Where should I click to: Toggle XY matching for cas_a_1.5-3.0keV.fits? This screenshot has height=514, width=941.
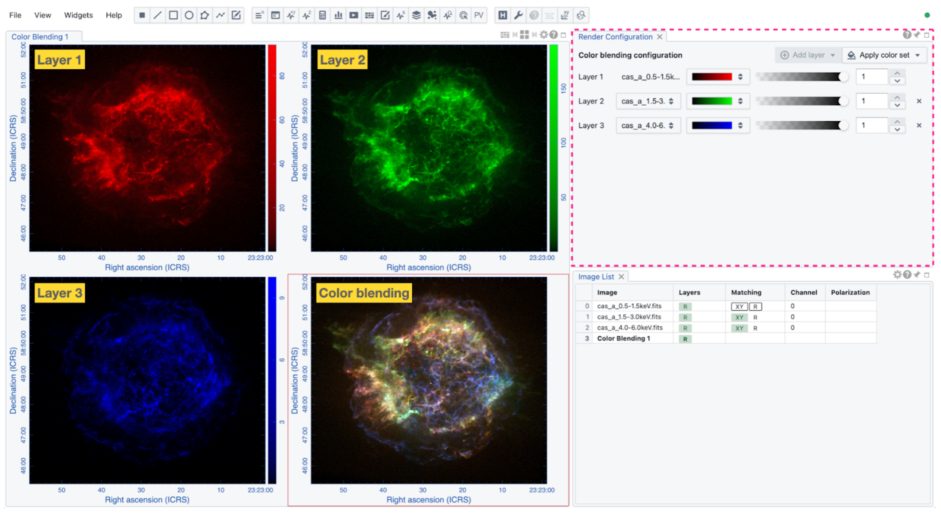[739, 317]
